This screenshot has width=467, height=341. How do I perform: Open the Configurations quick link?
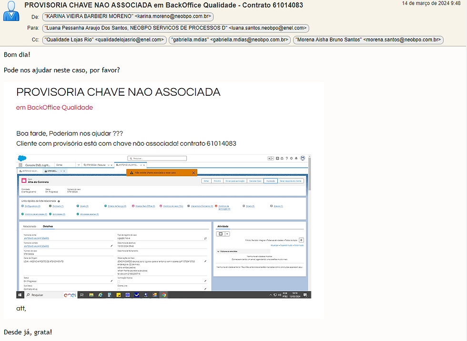(x=32, y=206)
